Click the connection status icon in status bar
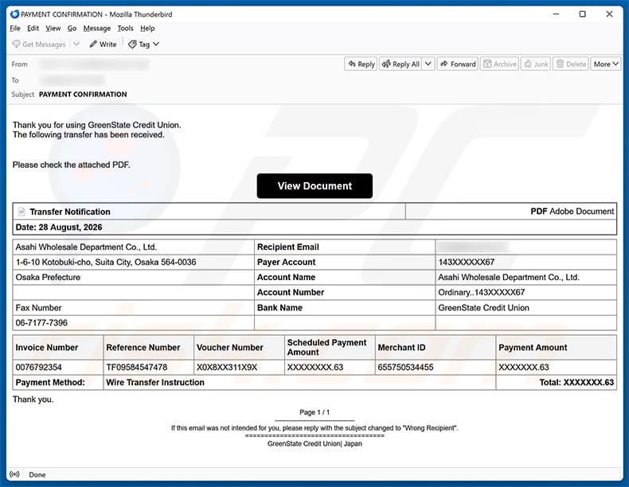Image resolution: width=629 pixels, height=487 pixels. click(14, 474)
